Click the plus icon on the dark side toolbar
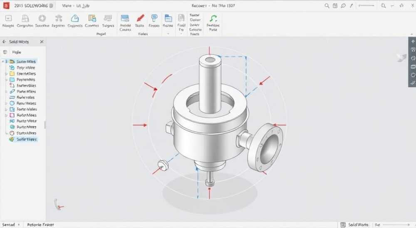 coord(413,41)
